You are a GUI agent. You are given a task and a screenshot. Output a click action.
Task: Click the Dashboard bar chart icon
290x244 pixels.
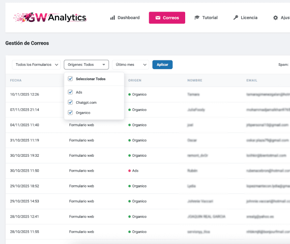(x=112, y=18)
